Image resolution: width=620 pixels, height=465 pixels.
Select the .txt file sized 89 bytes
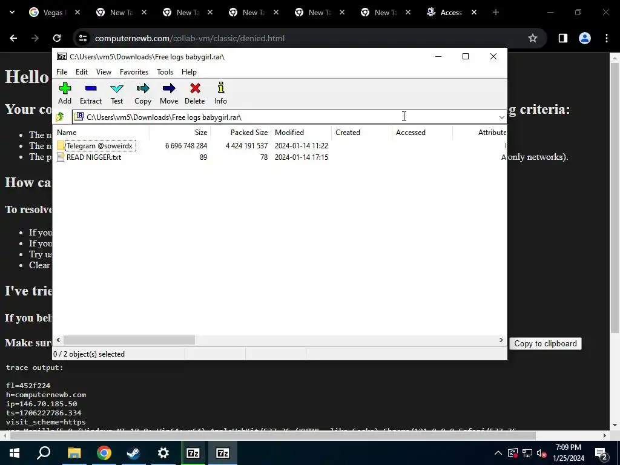coord(94,157)
